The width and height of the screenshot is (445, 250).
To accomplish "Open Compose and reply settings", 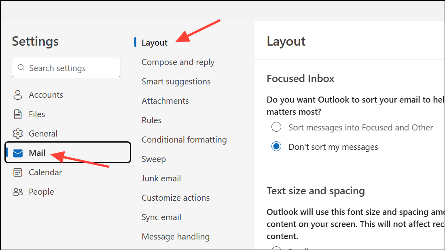I will [178, 62].
